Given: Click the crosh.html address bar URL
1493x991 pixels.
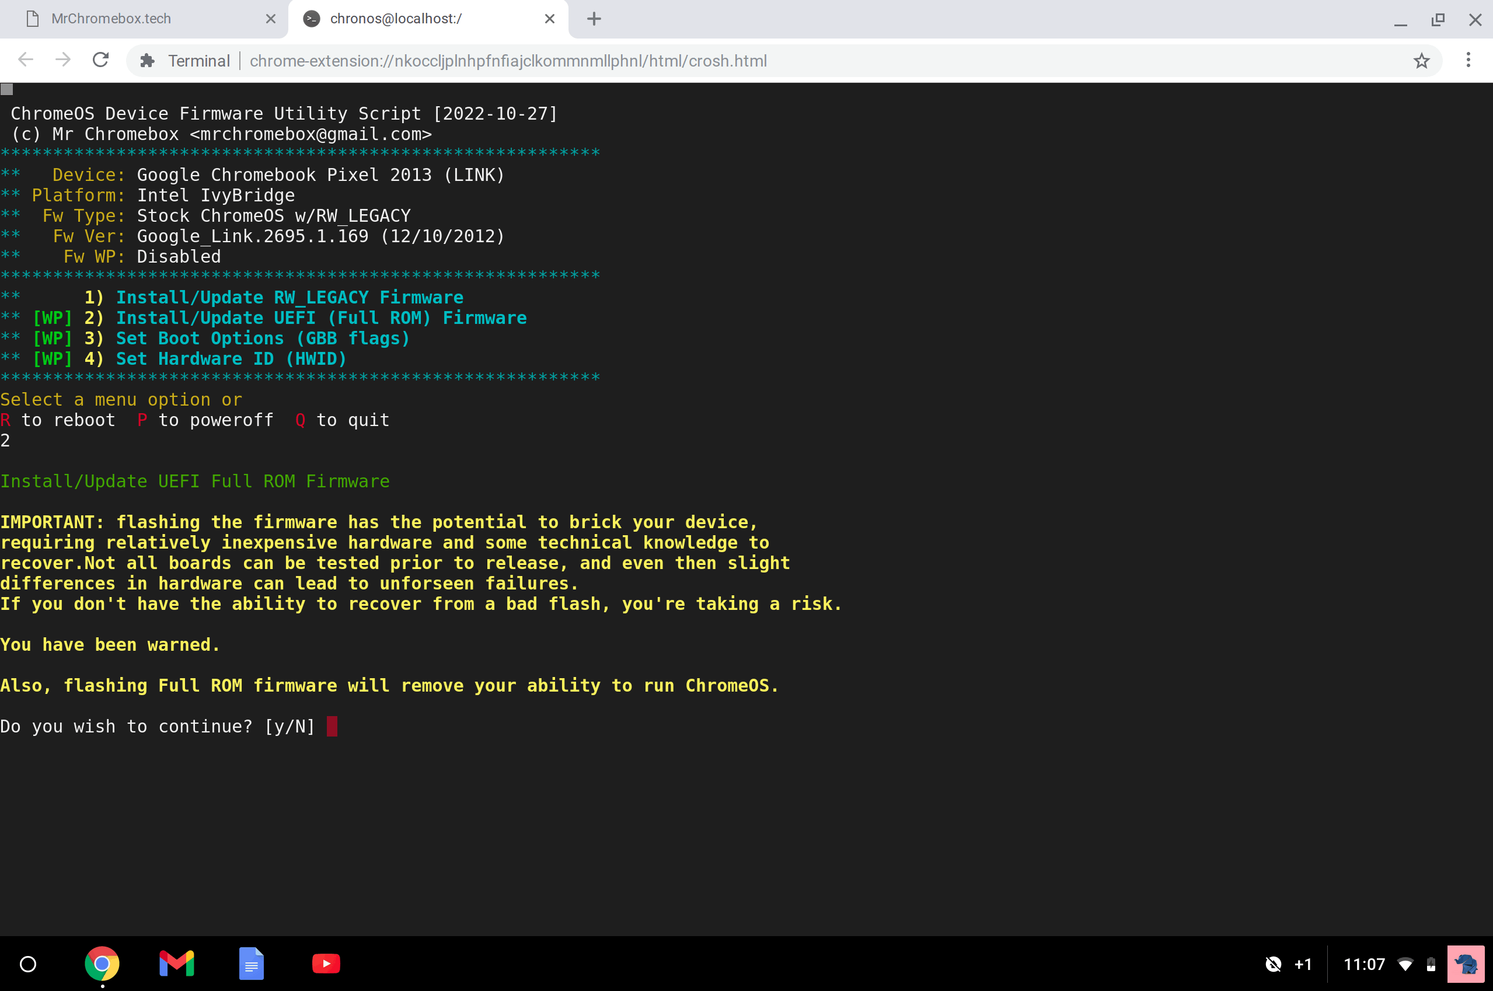Looking at the screenshot, I should tap(508, 61).
